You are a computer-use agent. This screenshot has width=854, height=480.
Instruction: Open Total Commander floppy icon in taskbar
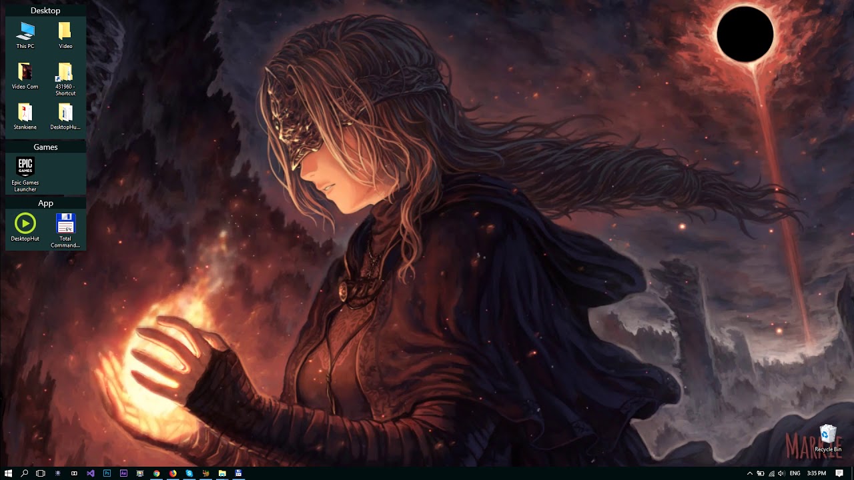238,473
